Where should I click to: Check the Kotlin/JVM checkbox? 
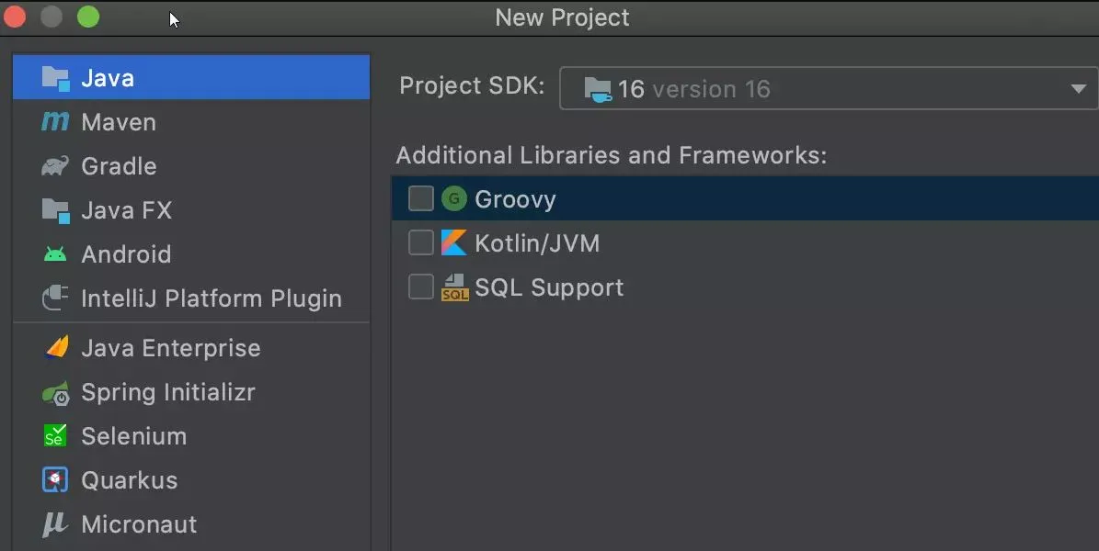pyautogui.click(x=420, y=242)
